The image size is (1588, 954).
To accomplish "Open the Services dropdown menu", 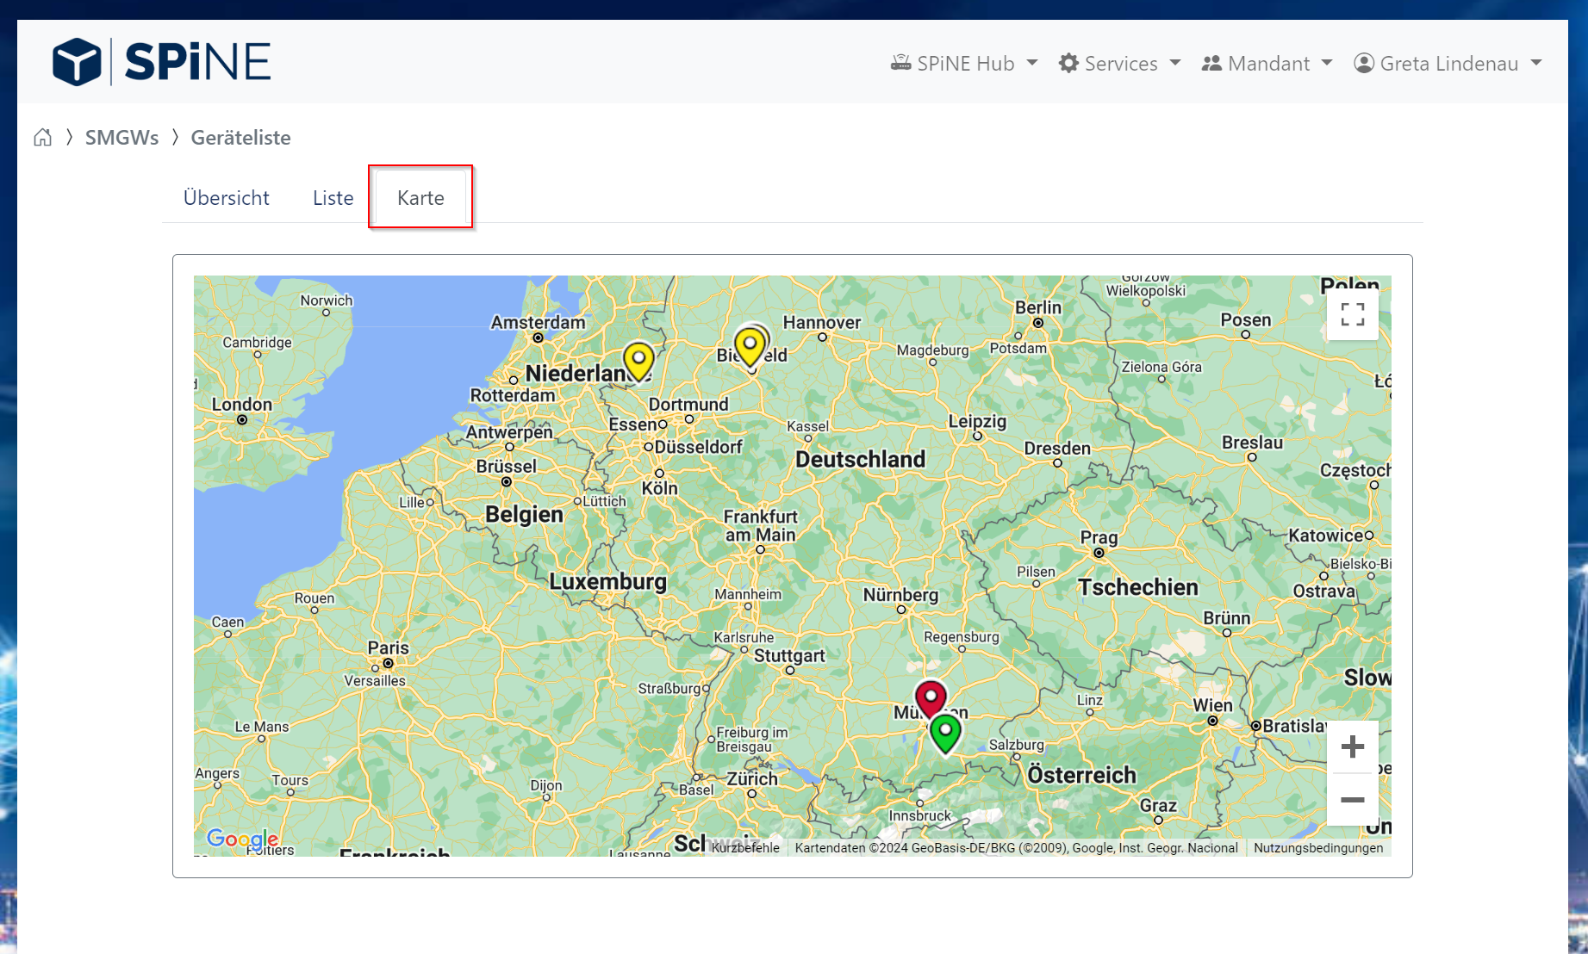I will [x=1119, y=64].
